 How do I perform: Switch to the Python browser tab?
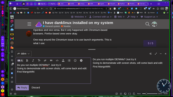coord(122,4)
